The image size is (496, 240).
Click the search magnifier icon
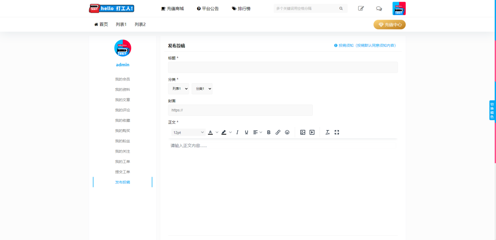pyautogui.click(x=341, y=8)
